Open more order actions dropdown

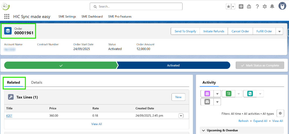[x=279, y=31]
